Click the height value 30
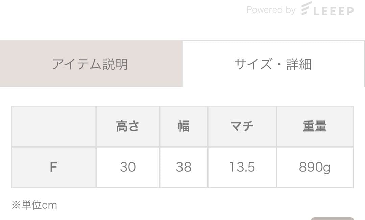 128,167
